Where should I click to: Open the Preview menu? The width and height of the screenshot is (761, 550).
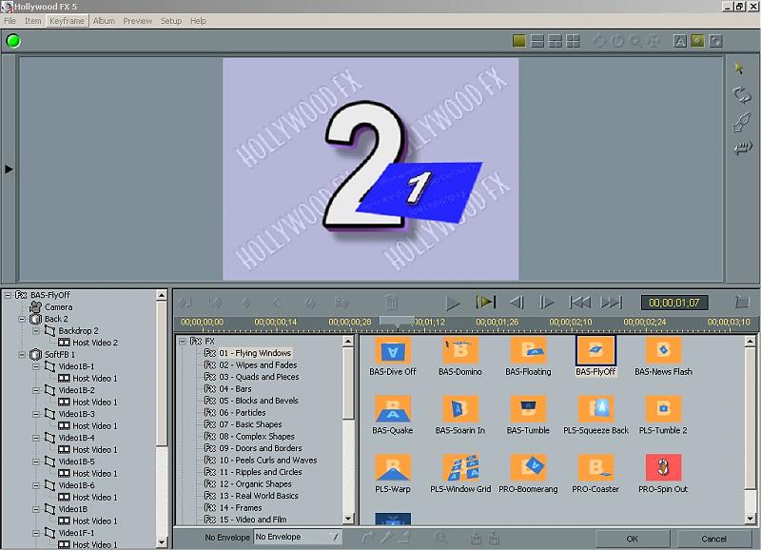pos(137,21)
